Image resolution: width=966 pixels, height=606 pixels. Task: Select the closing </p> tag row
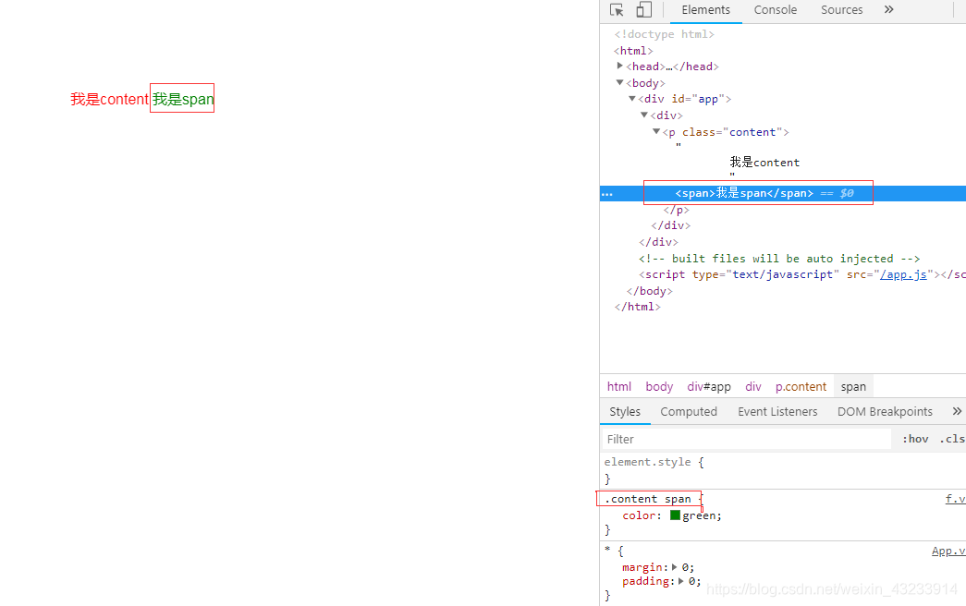(677, 210)
